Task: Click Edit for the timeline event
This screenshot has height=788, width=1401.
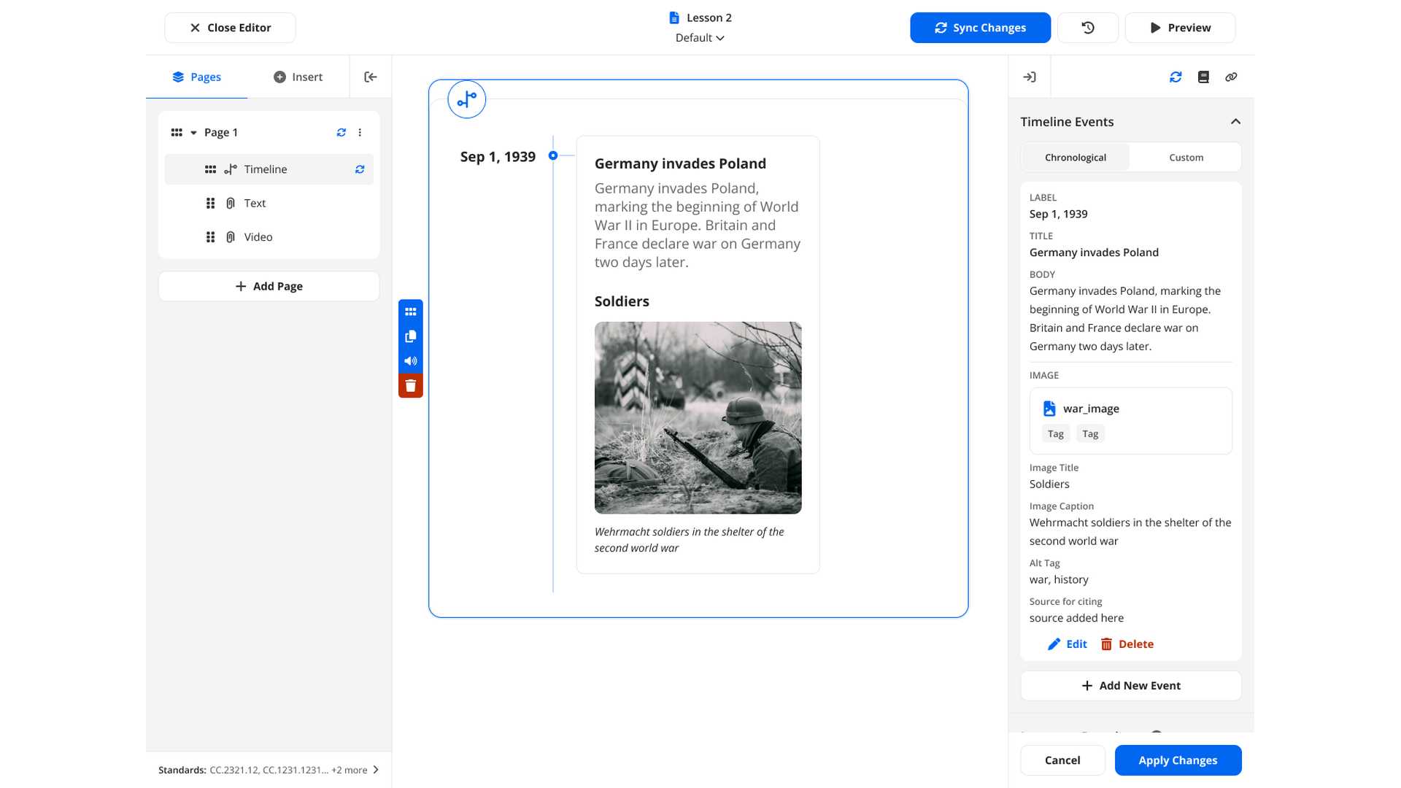Action: tap(1068, 644)
